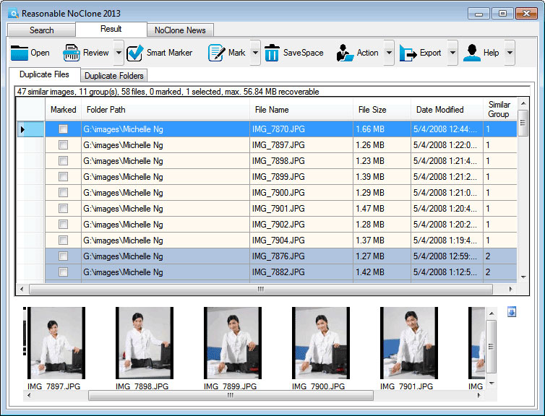Check the box for IMG_7876.JPG row
Screen dimensions: 545x416
pos(64,256)
